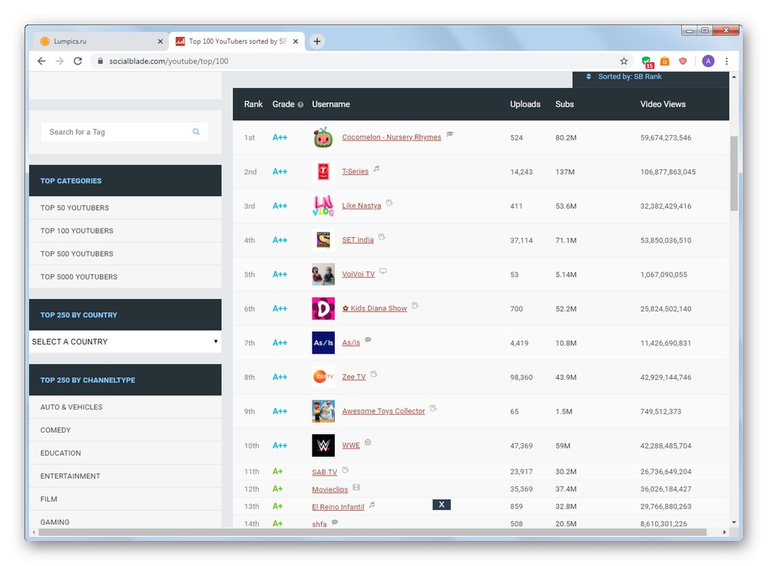Select Gaming channel type
This screenshot has width=768, height=566.
tap(55, 522)
